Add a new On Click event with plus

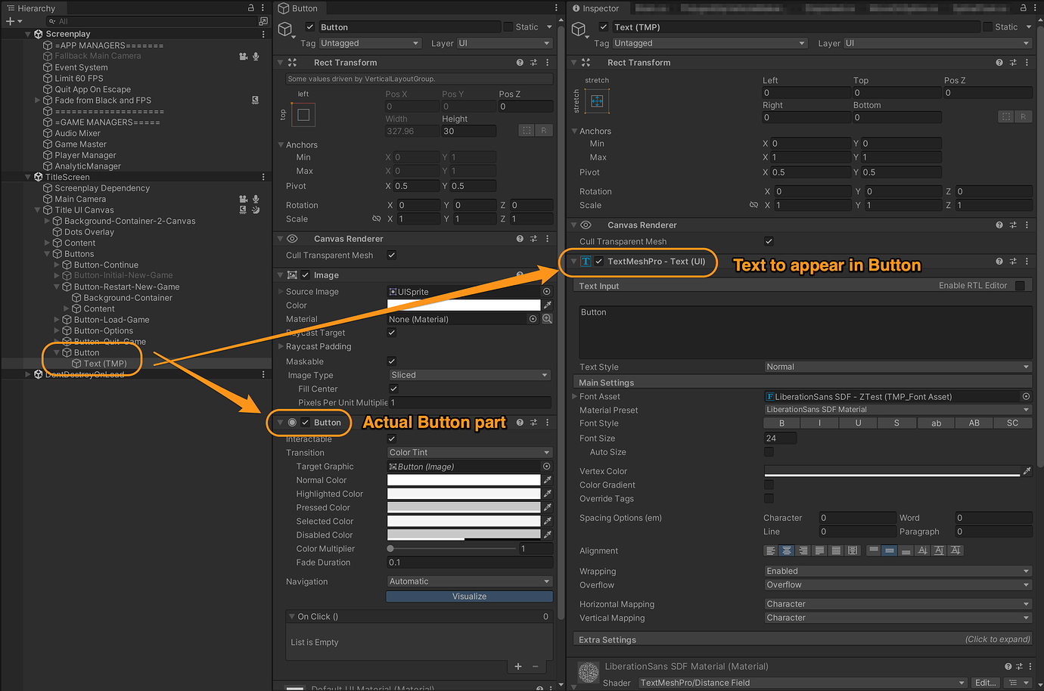click(x=518, y=666)
